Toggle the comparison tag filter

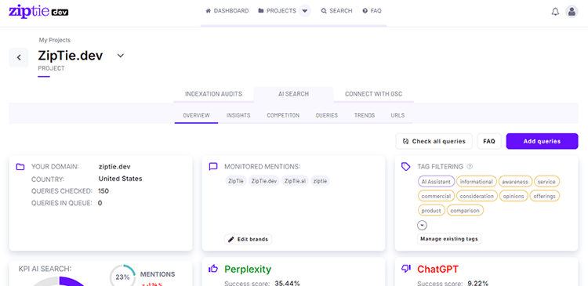(x=465, y=211)
